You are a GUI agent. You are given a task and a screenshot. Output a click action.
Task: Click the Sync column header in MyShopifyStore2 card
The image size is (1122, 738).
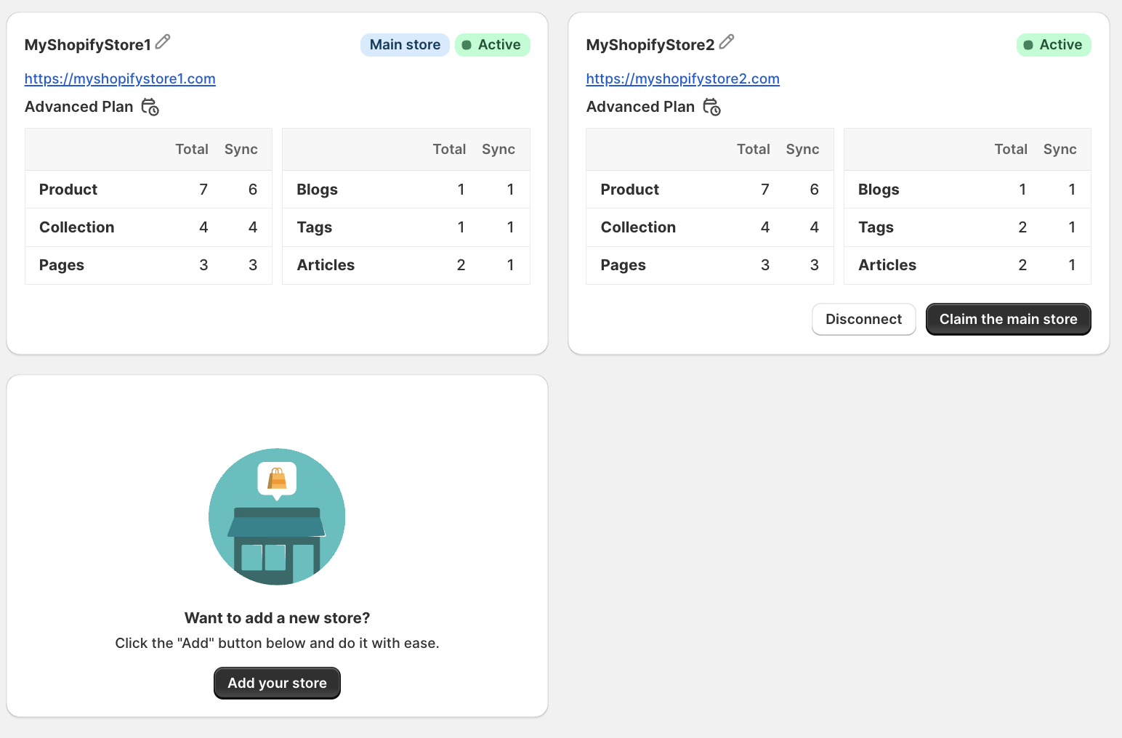click(x=802, y=149)
